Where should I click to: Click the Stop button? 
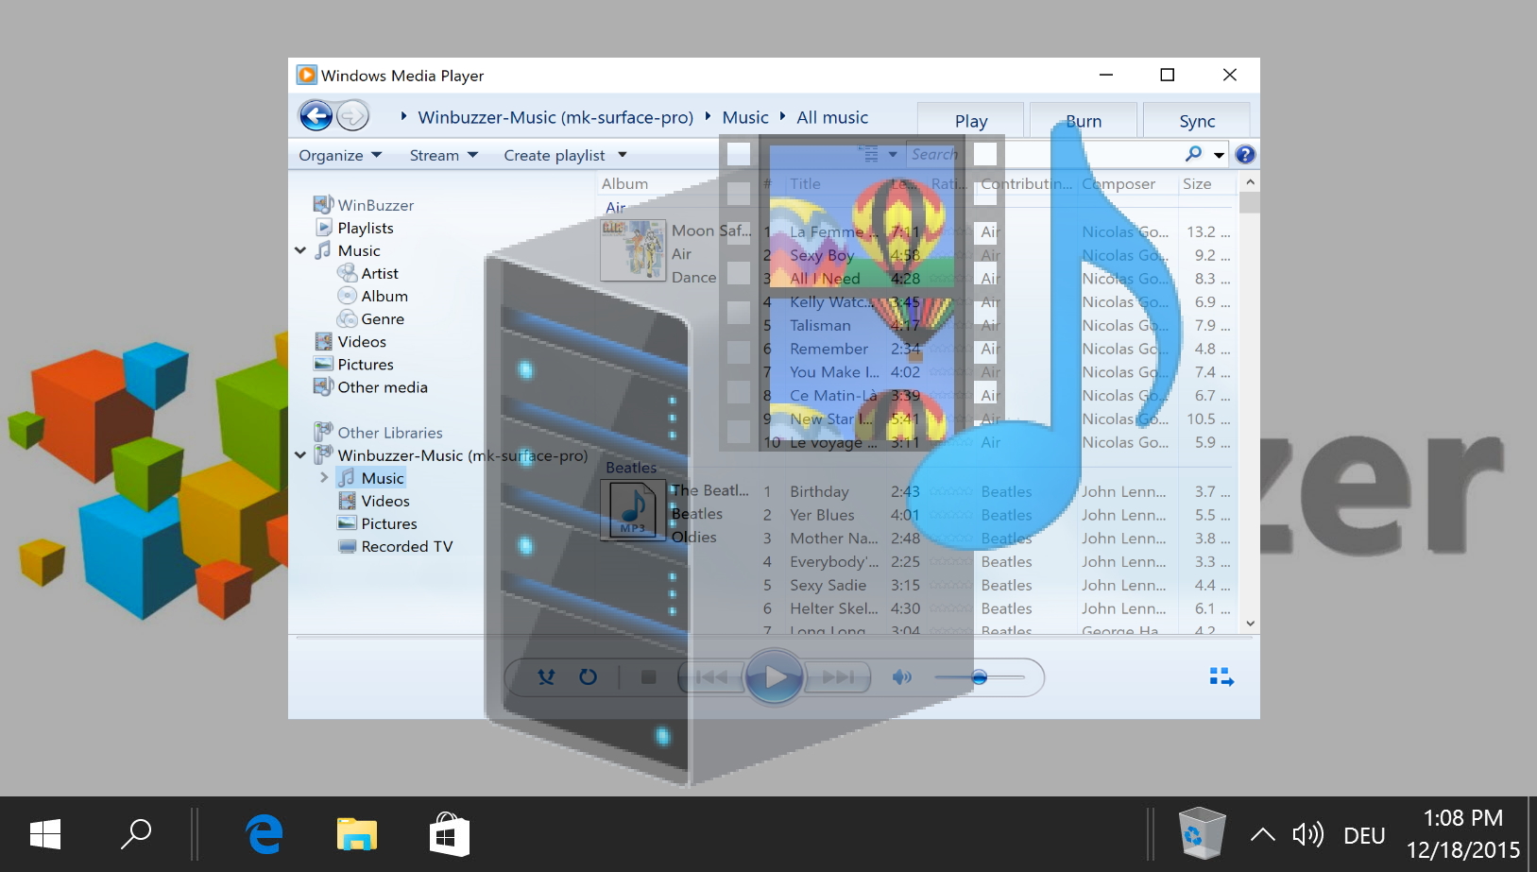tap(648, 676)
